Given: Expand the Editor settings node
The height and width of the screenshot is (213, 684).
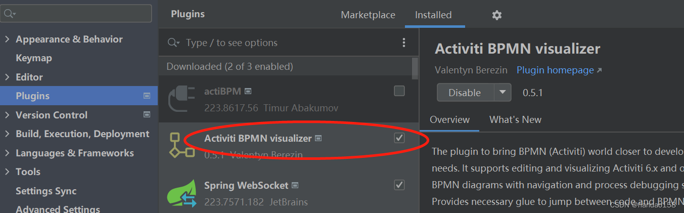Looking at the screenshot, I should 7,77.
